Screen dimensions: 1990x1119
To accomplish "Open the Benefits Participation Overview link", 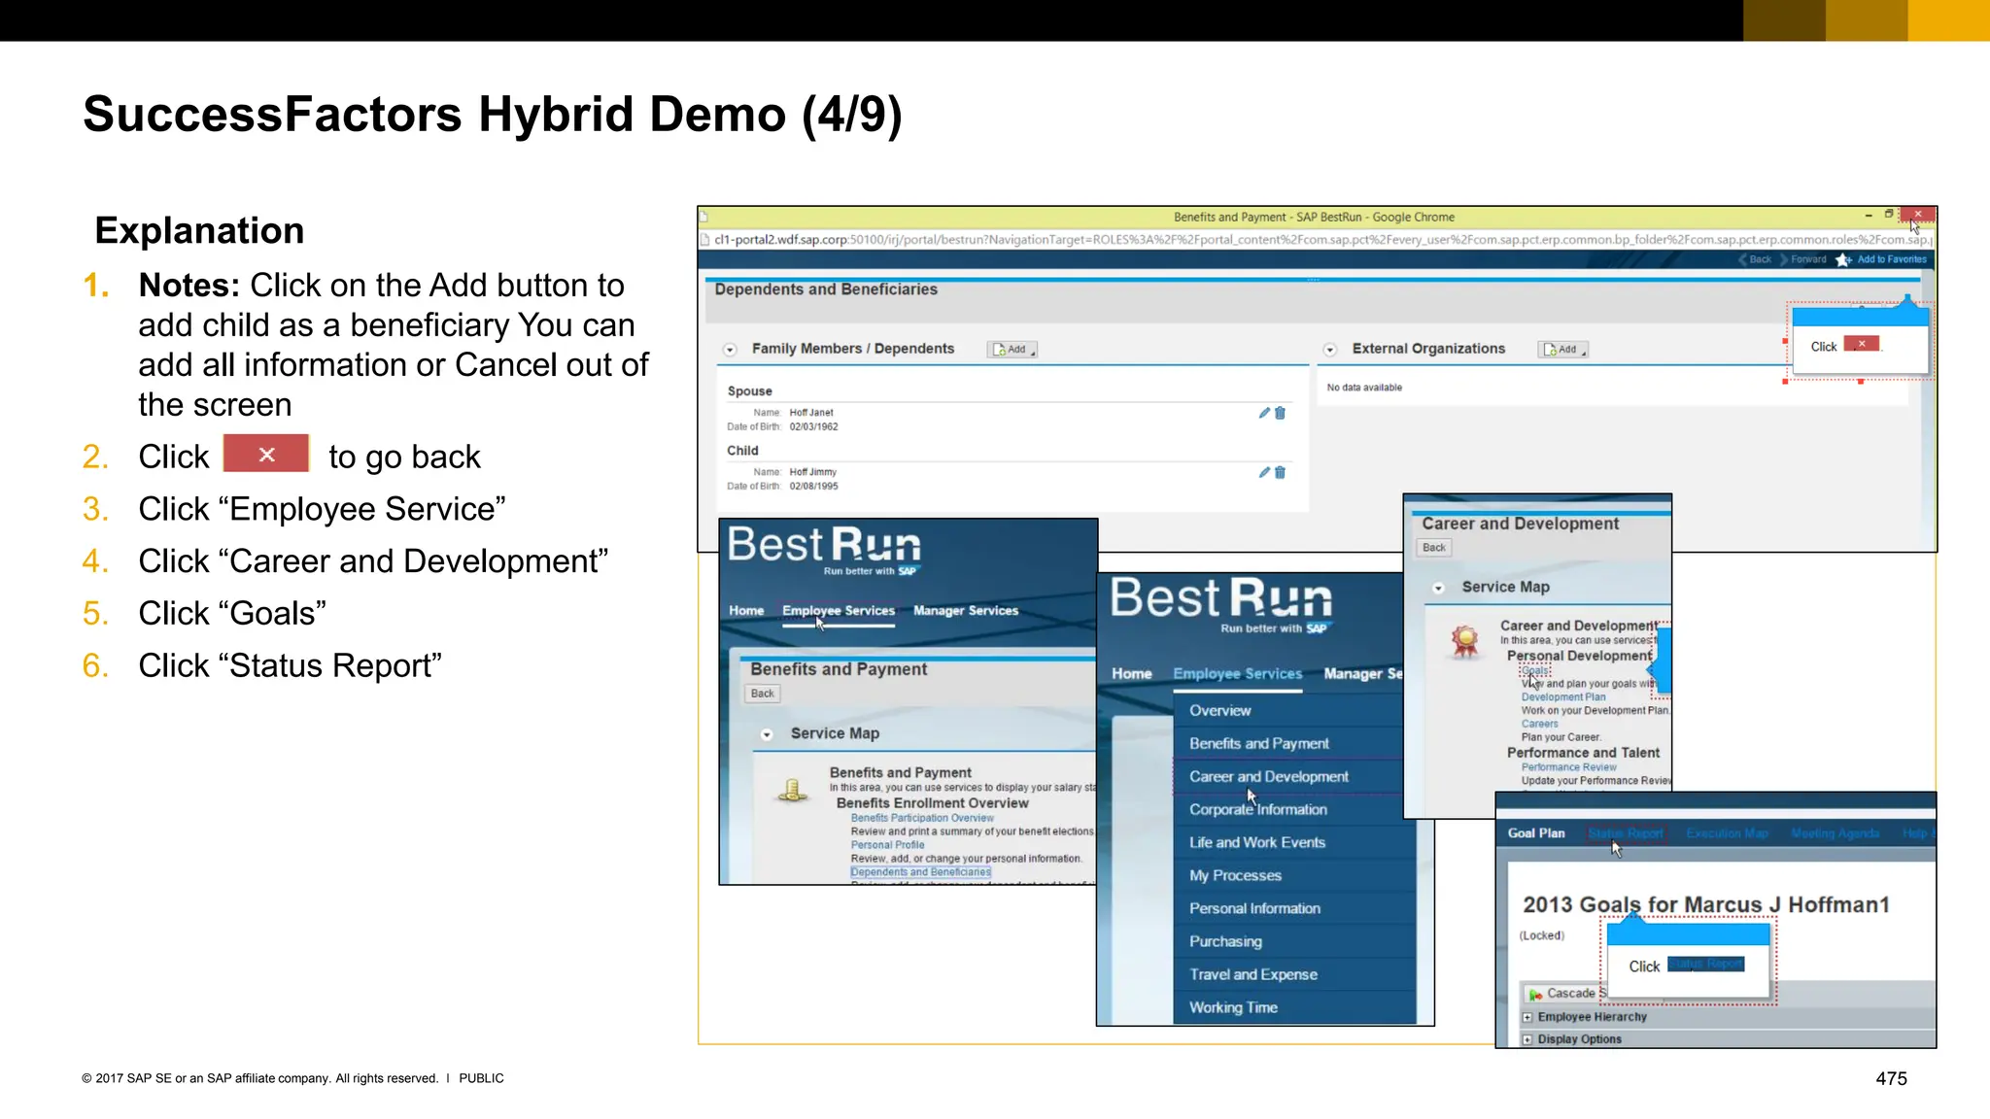I will tap(922, 818).
